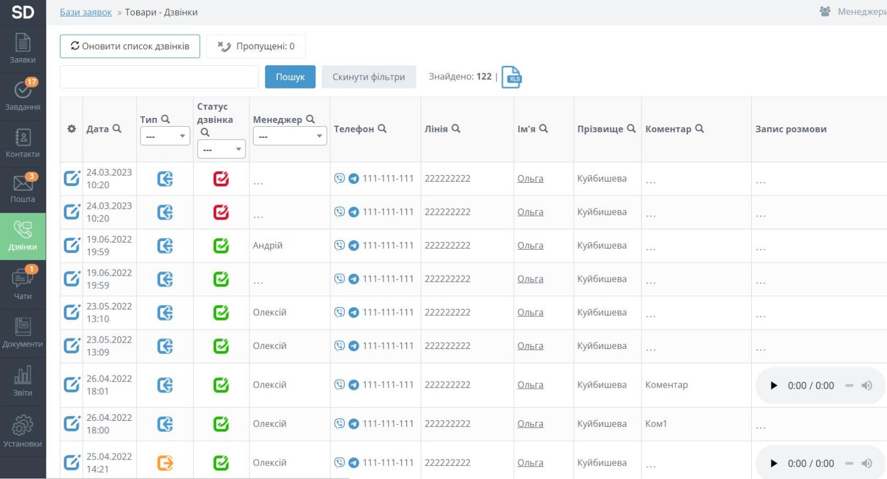Screen dimensions: 887x479
Task: Open the Бази заявок breadcrumb link
Action: 86,12
